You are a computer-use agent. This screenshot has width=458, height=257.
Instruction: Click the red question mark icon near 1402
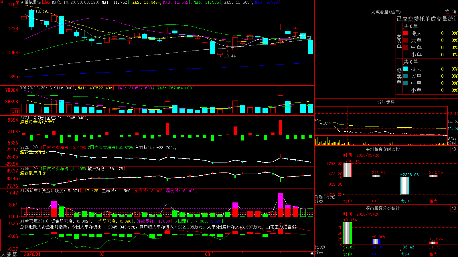coord(17,3)
